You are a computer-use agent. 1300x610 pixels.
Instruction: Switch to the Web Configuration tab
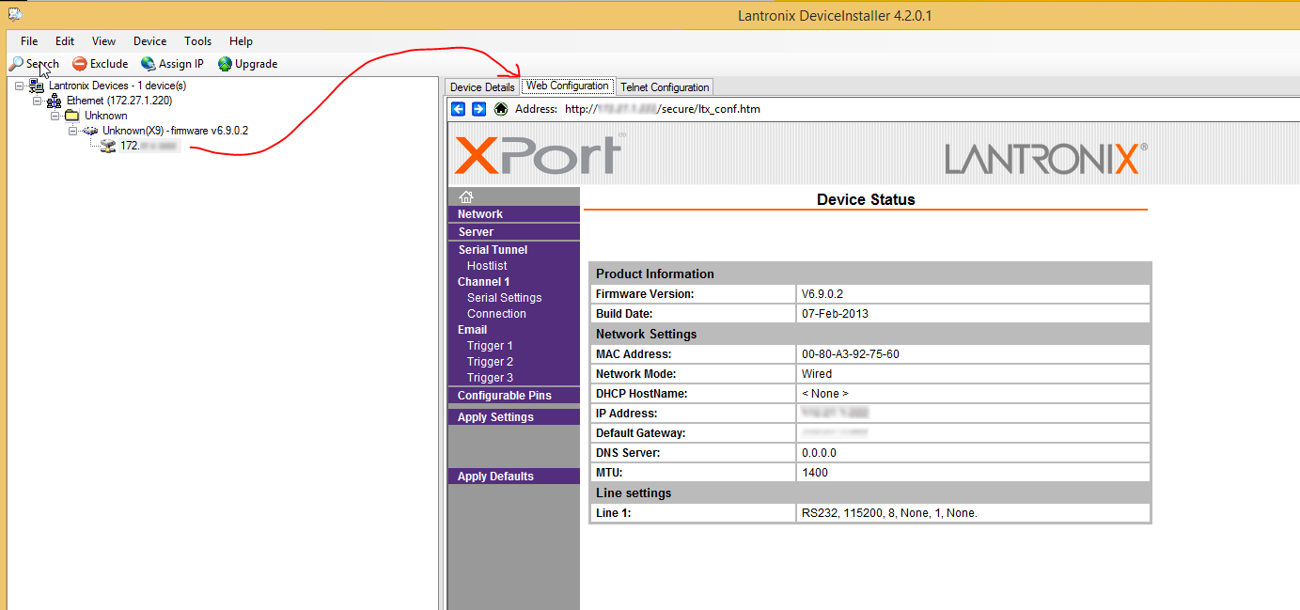tap(568, 86)
